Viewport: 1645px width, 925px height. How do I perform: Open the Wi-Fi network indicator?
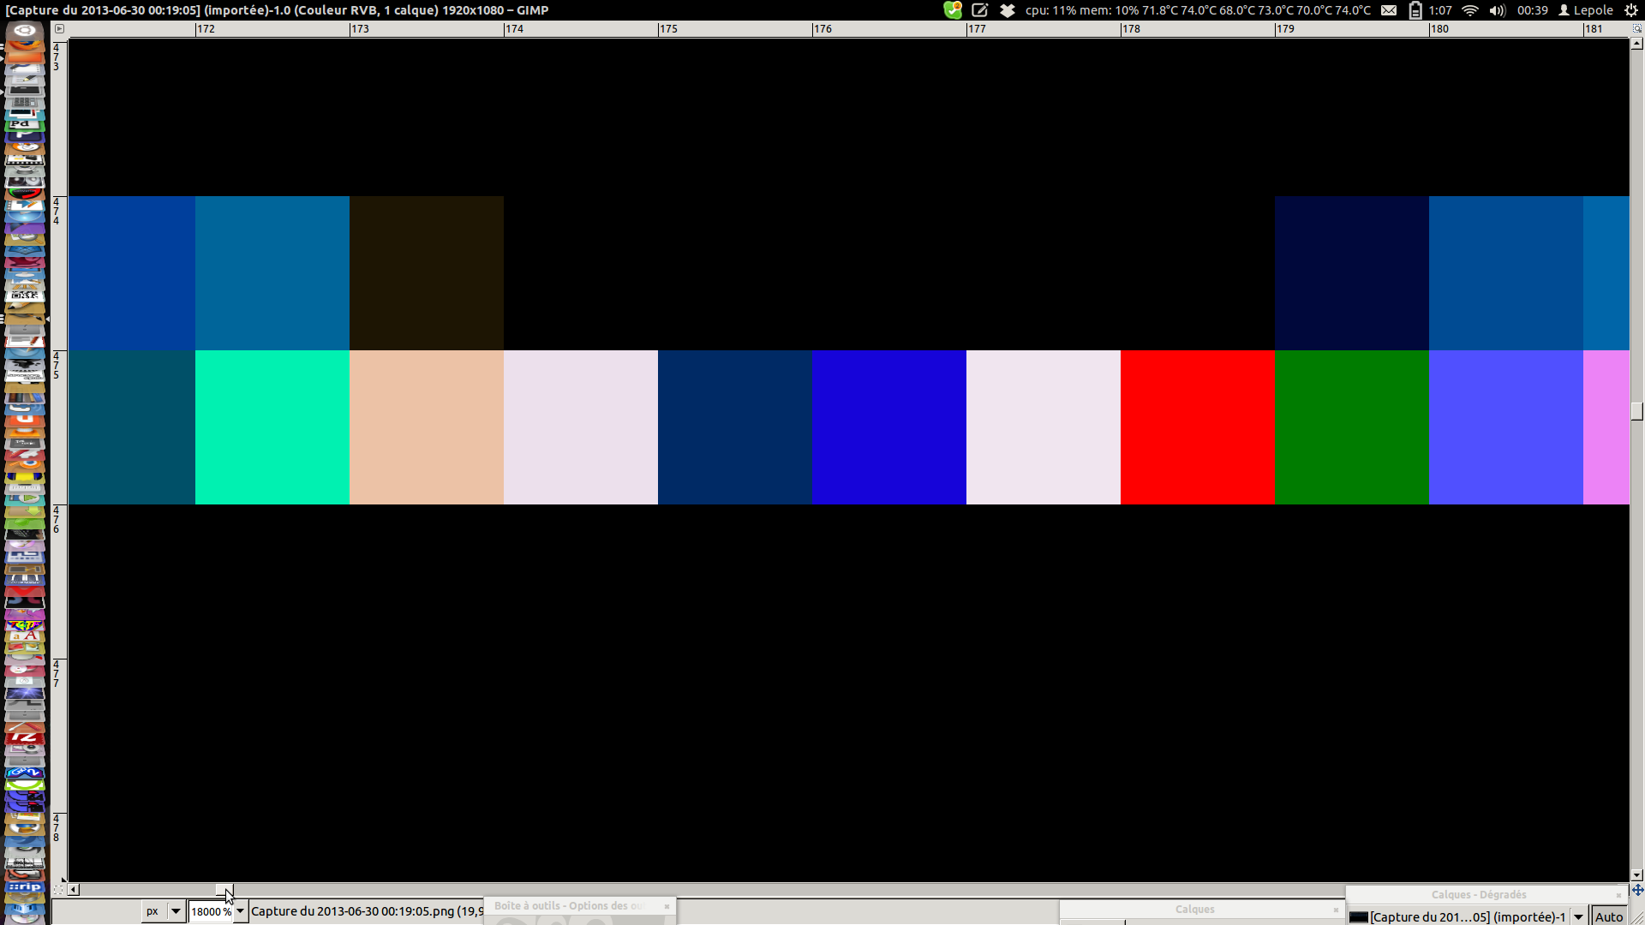(x=1470, y=10)
